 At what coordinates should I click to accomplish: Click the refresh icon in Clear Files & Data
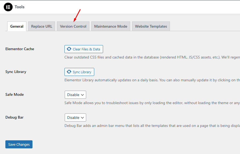69,49
